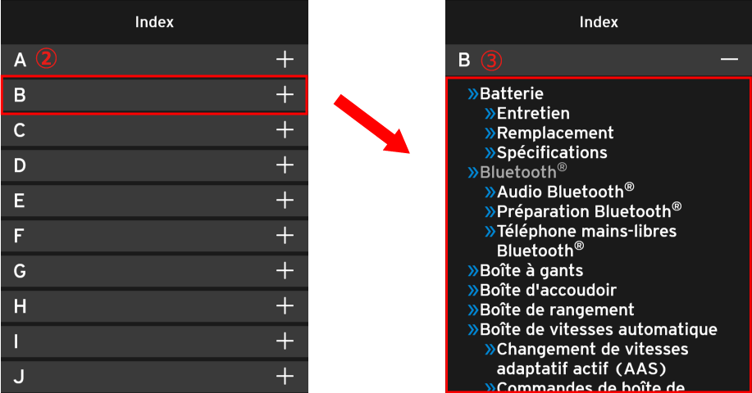Open Boîte d'accoudoir entry
This screenshot has height=393, width=752.
547,291
